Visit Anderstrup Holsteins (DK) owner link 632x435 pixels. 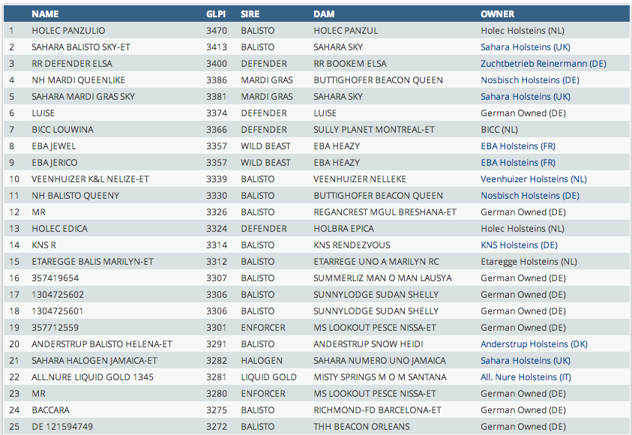click(534, 344)
